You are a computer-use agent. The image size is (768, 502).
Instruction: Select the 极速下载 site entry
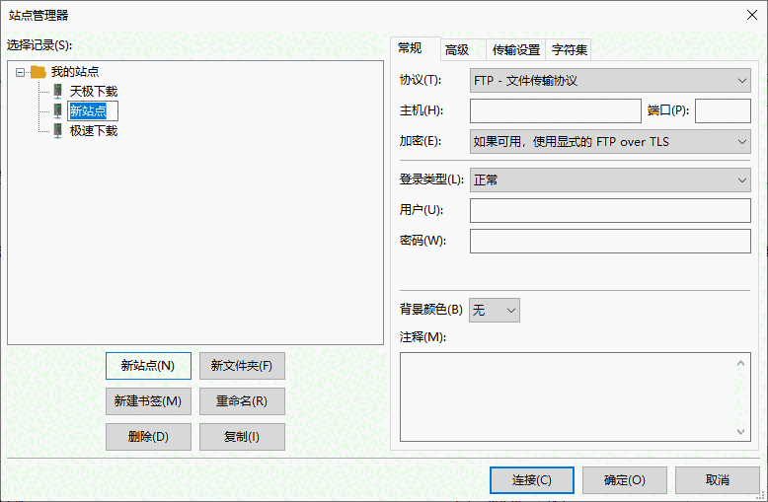pos(94,130)
